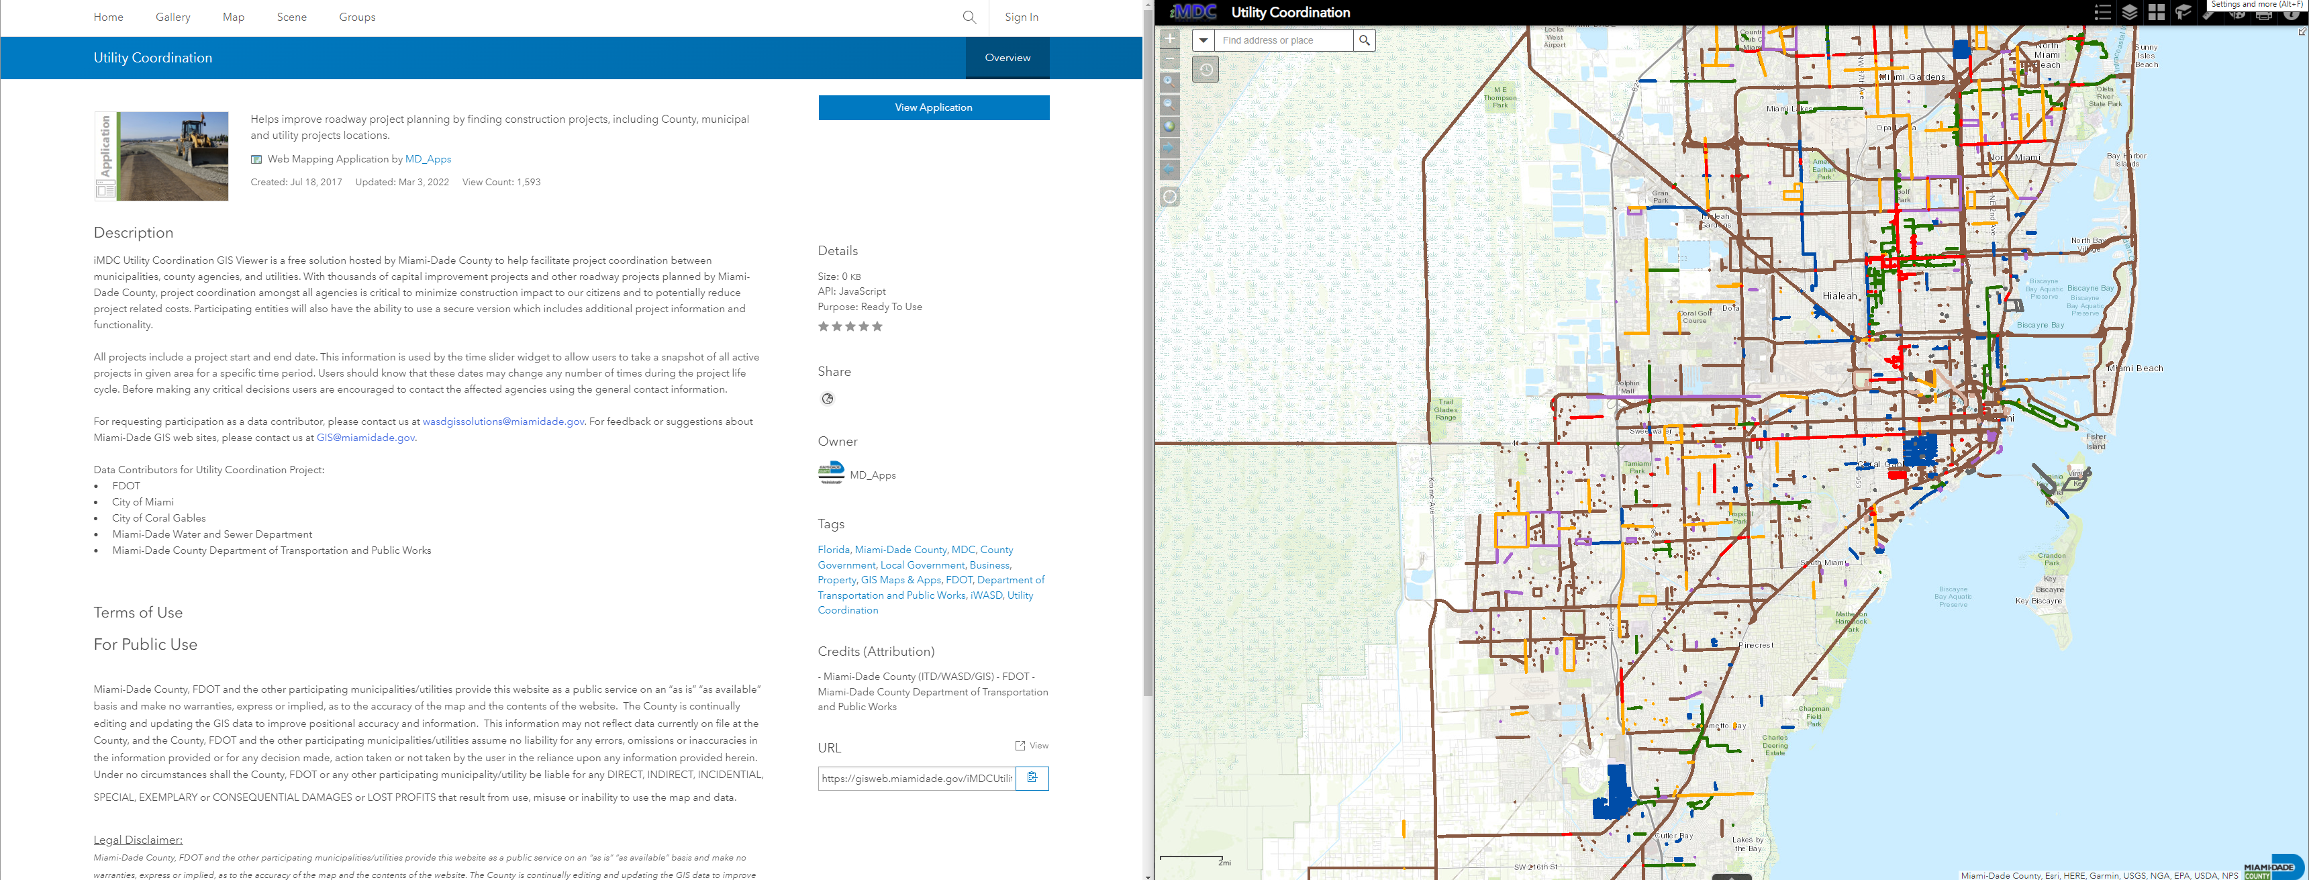Viewport: 2309px width, 880px height.
Task: Expand the search source dropdown arrow
Action: point(1203,40)
